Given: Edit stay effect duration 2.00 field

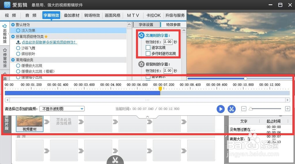Looking at the screenshot, I should (168, 70).
